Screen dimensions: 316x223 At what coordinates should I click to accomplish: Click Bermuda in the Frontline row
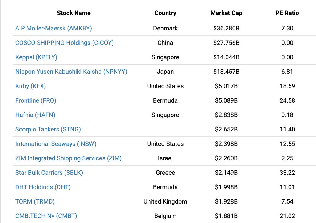pos(165,100)
